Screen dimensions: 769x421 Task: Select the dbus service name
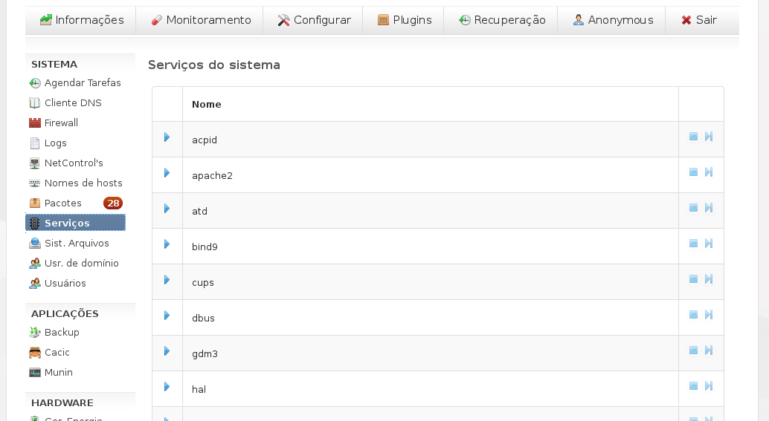[204, 319]
